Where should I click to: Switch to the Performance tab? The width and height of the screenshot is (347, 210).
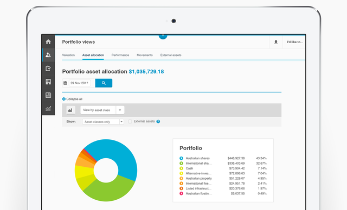tap(120, 55)
